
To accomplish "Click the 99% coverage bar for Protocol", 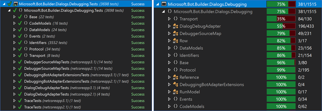I will point(281,70).
